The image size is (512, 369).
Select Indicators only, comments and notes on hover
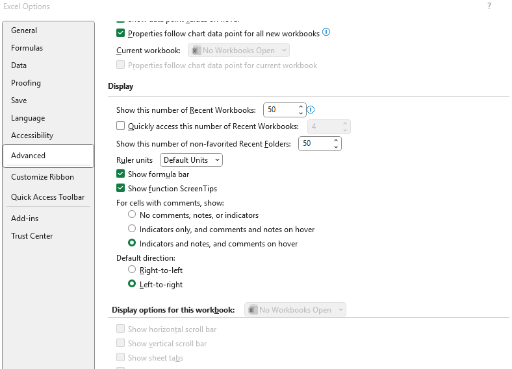(132, 229)
